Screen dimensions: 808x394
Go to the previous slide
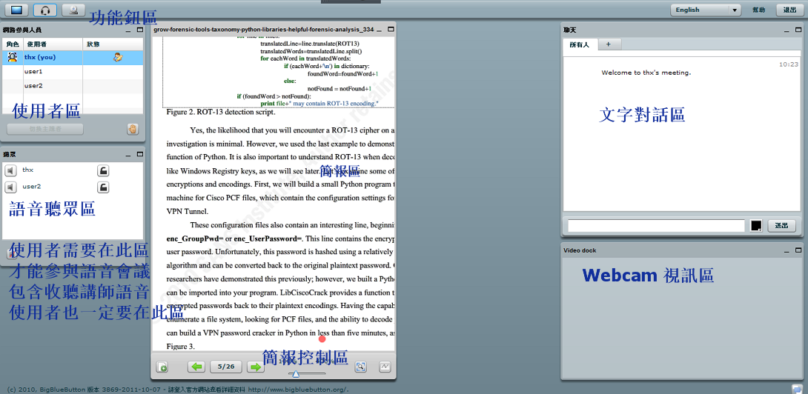(x=196, y=367)
